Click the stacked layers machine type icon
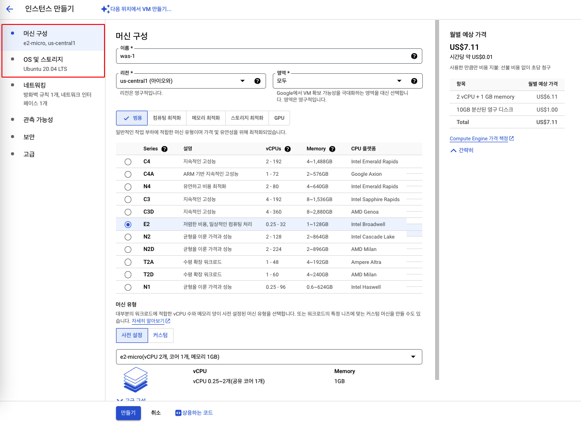Image resolution: width=581 pixels, height=432 pixels. (x=136, y=379)
